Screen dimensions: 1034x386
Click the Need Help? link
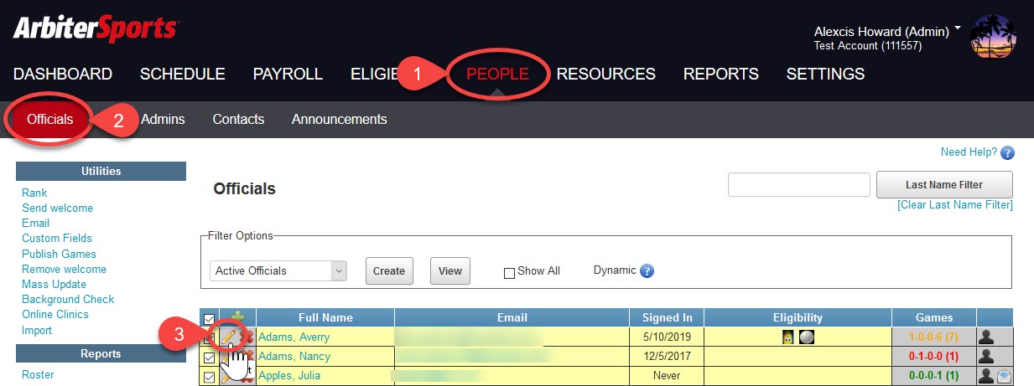click(x=969, y=152)
